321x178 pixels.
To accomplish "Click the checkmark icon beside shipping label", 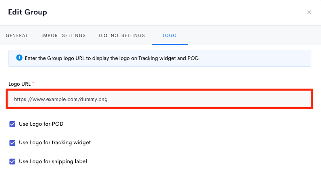I will pyautogui.click(x=12, y=161).
